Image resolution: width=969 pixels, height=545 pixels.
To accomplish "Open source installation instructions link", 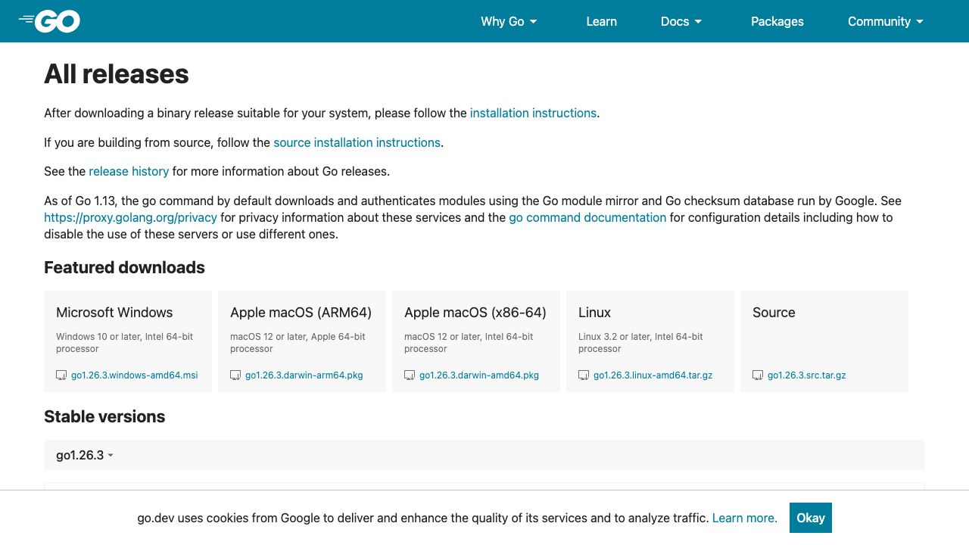I will click(357, 142).
